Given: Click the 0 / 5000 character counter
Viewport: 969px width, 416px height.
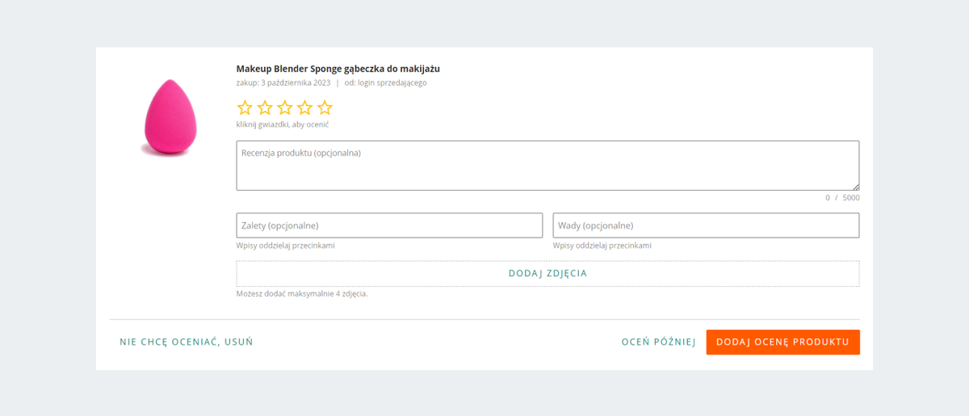Looking at the screenshot, I should (842, 198).
